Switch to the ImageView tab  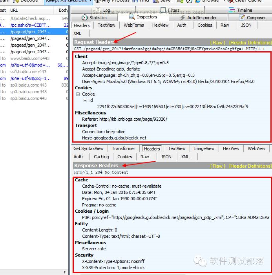(204, 148)
